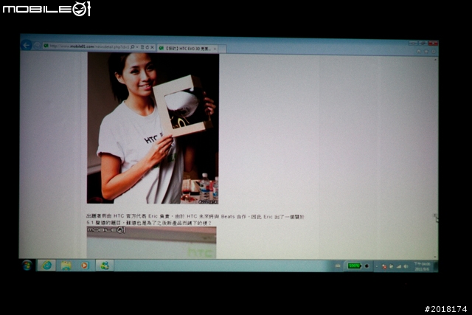
Task: Minimize the Internet Explorer window
Action: (x=413, y=44)
